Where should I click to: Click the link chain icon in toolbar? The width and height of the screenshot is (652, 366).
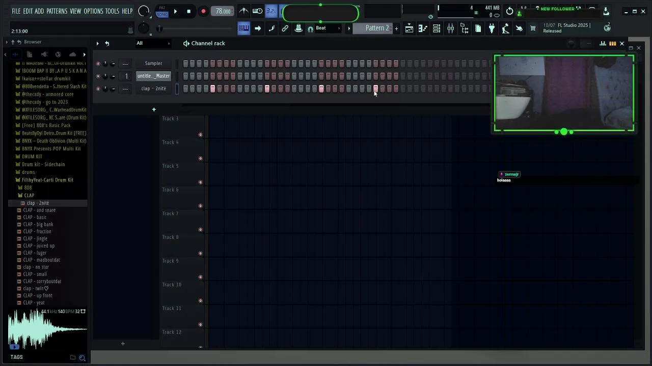pos(285,28)
